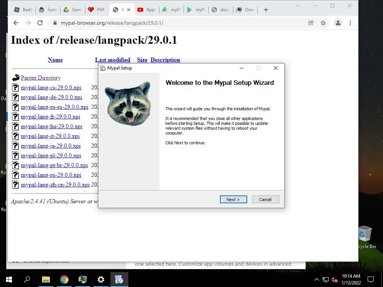Click file icon beside mypal-lang-ru
Viewport: 383px width, 287px height.
click(15, 175)
